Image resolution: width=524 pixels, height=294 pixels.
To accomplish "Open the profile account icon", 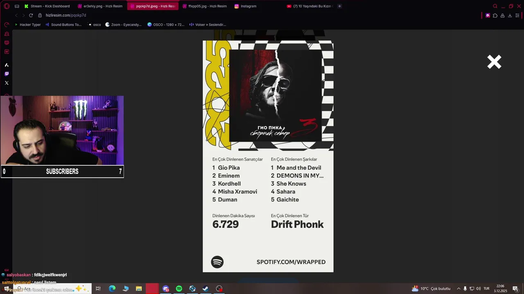I will coord(502,16).
